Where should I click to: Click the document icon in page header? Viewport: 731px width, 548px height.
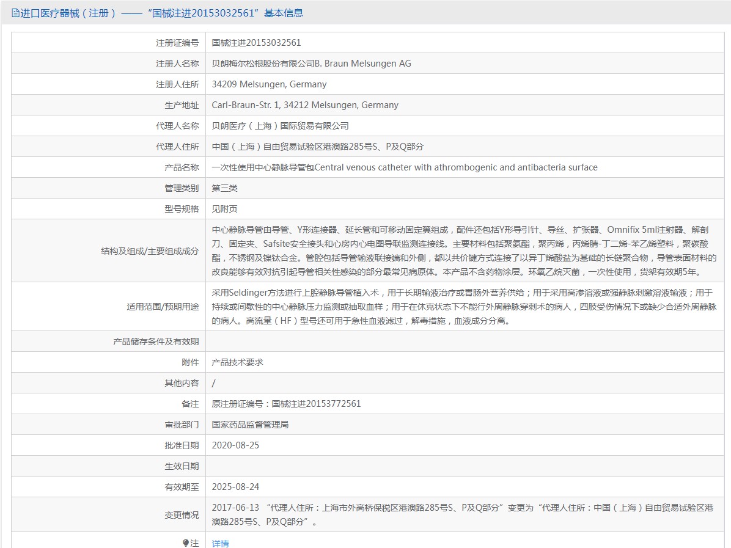[x=15, y=13]
